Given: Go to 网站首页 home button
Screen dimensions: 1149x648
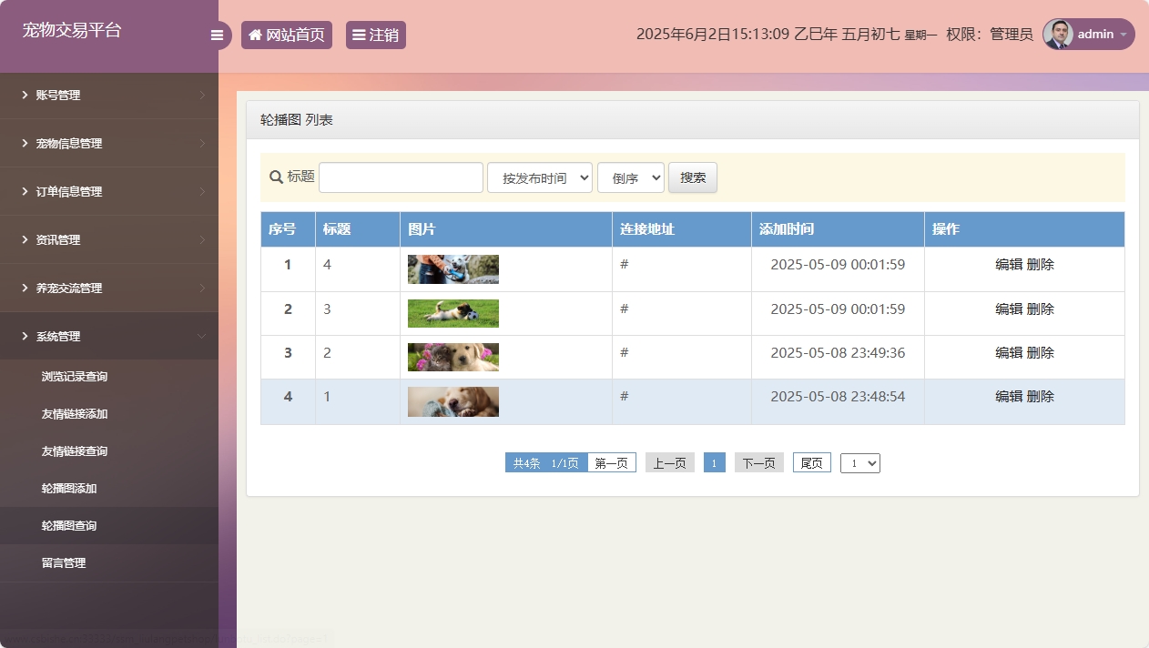Looking at the screenshot, I should (x=287, y=35).
